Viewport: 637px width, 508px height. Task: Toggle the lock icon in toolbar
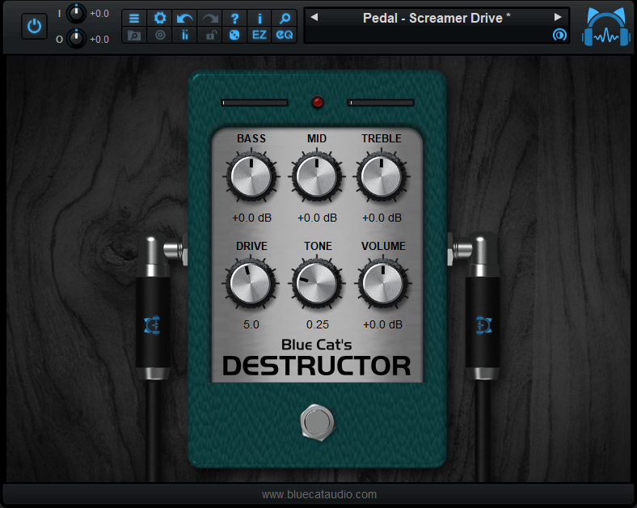click(x=210, y=35)
